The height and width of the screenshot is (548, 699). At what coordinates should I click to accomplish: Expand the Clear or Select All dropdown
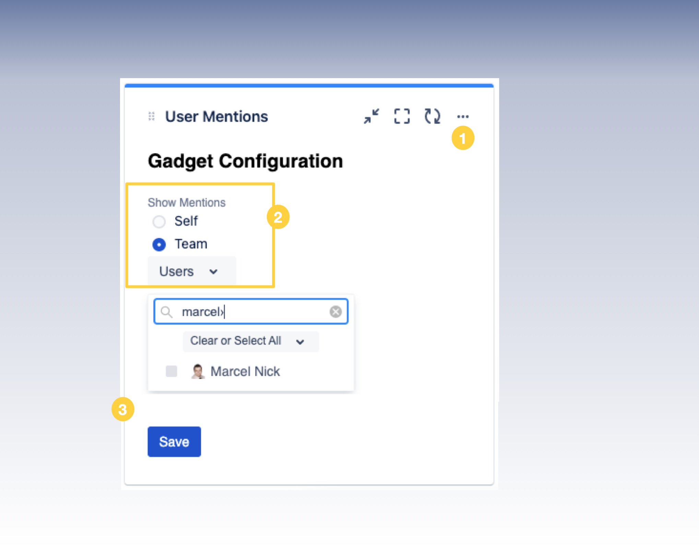250,341
